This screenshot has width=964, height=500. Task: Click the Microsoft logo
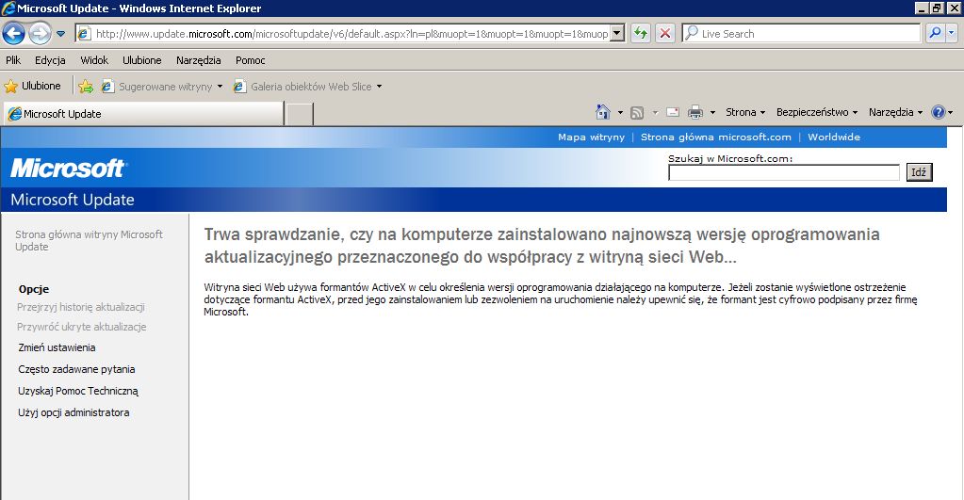point(68,169)
